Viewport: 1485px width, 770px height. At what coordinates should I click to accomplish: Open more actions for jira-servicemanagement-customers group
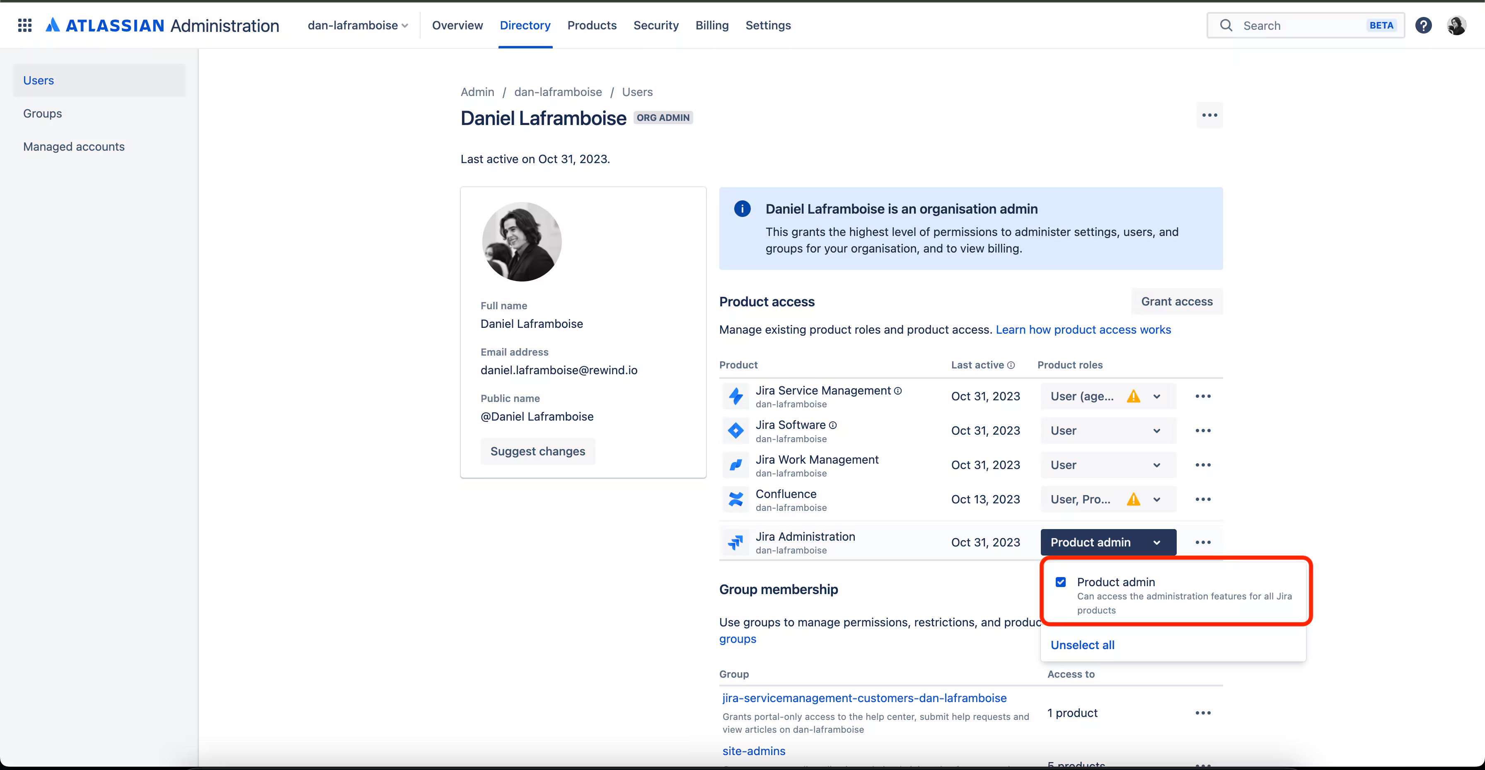click(x=1203, y=713)
